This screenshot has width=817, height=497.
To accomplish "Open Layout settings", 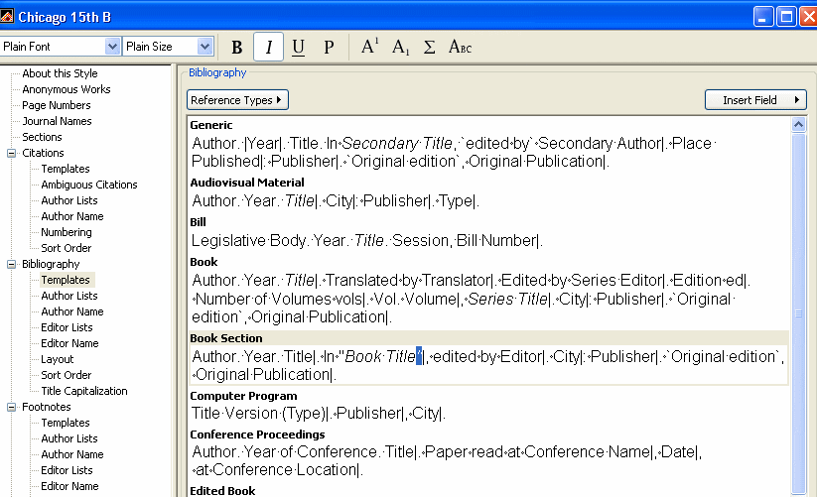I will [58, 359].
